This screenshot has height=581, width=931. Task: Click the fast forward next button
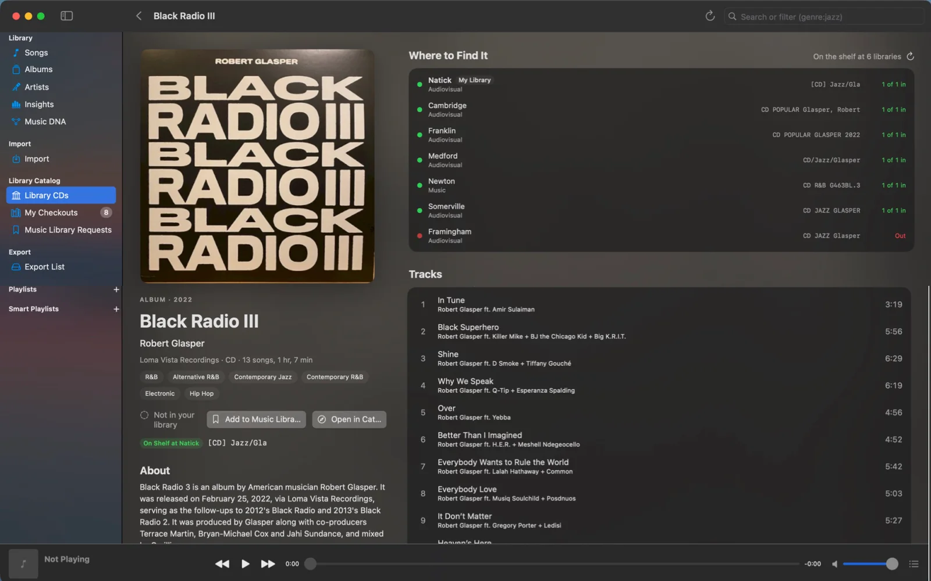268,564
